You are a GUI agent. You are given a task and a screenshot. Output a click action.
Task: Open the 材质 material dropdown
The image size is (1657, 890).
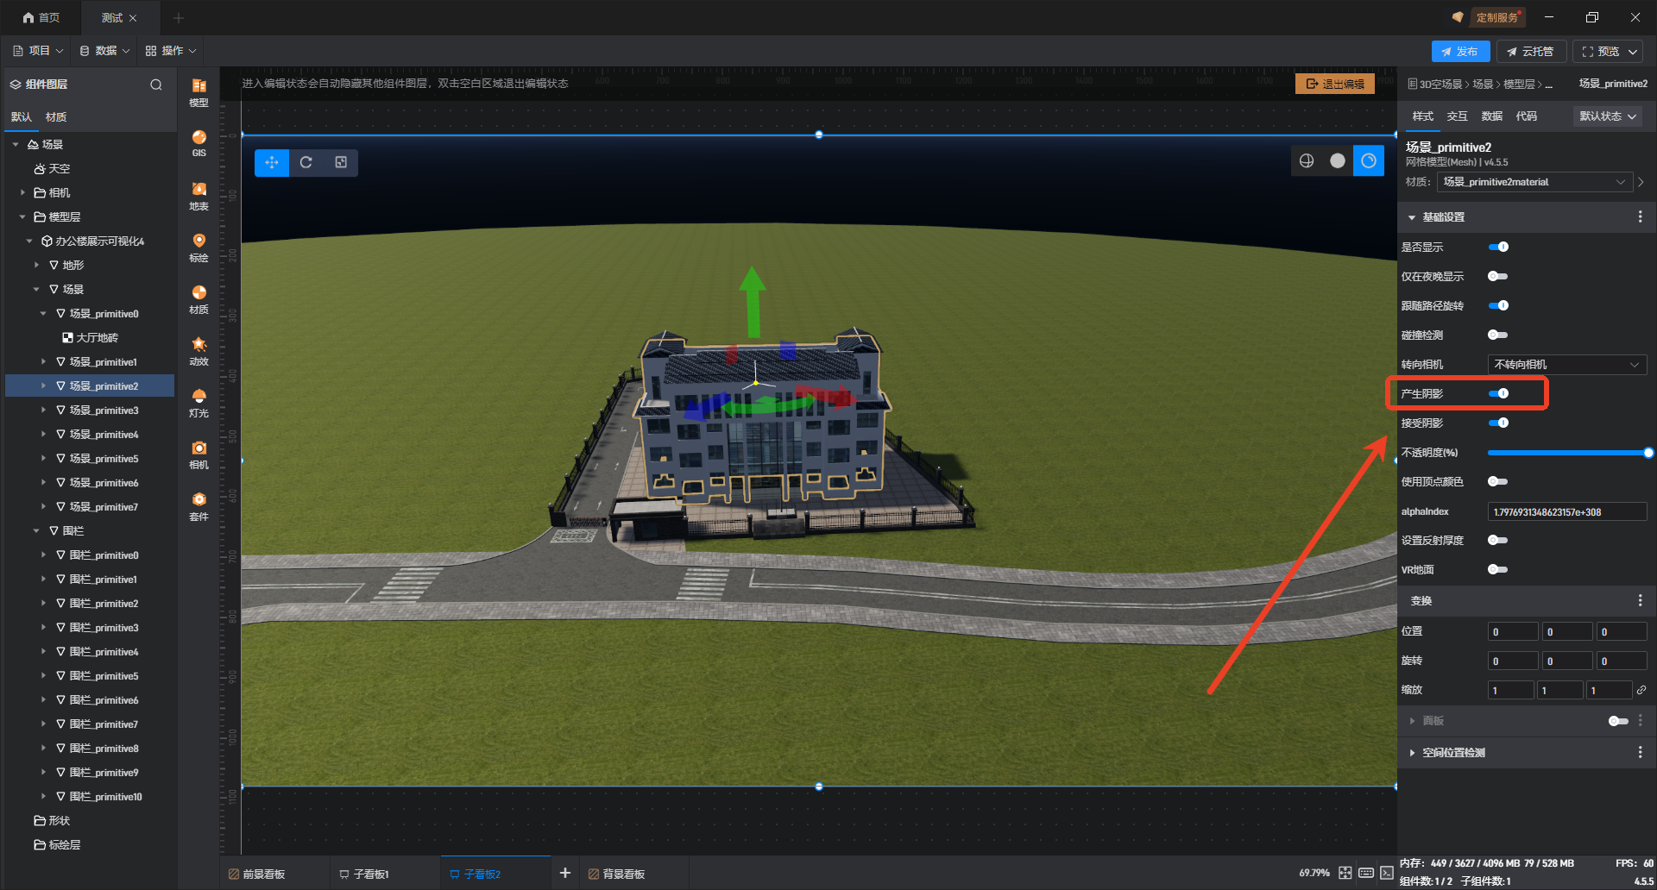pos(1534,182)
